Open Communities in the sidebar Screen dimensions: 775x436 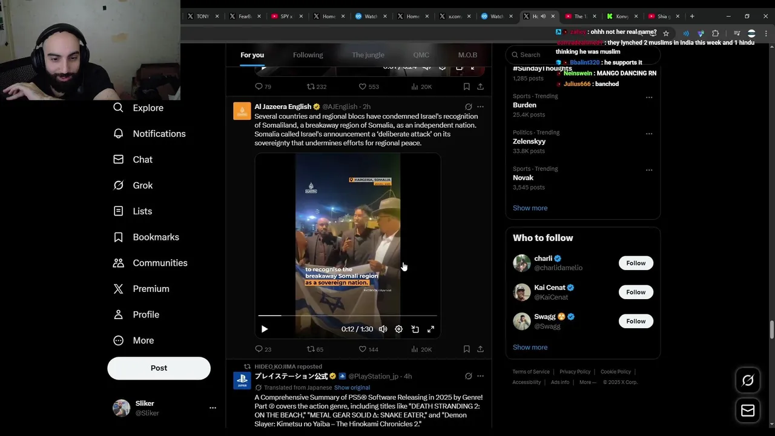(x=150, y=263)
